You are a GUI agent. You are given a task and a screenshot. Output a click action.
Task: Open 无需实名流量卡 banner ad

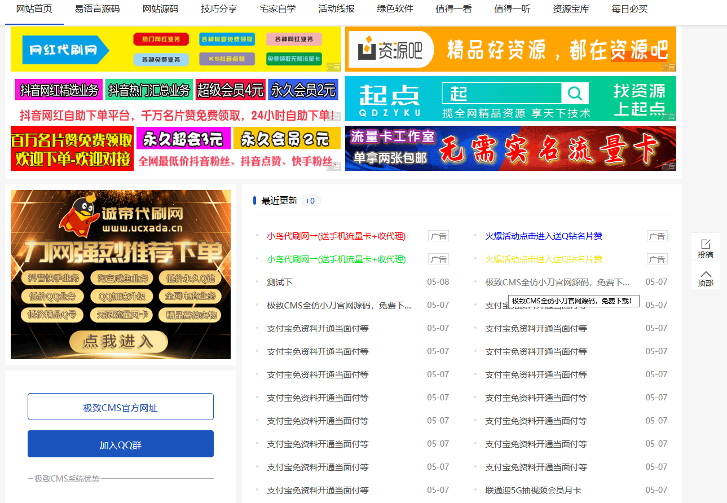pos(510,148)
